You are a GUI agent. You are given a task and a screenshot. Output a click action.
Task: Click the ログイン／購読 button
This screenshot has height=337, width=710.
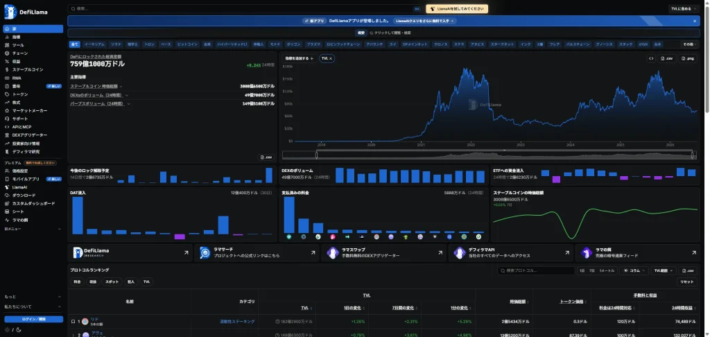[34, 320]
